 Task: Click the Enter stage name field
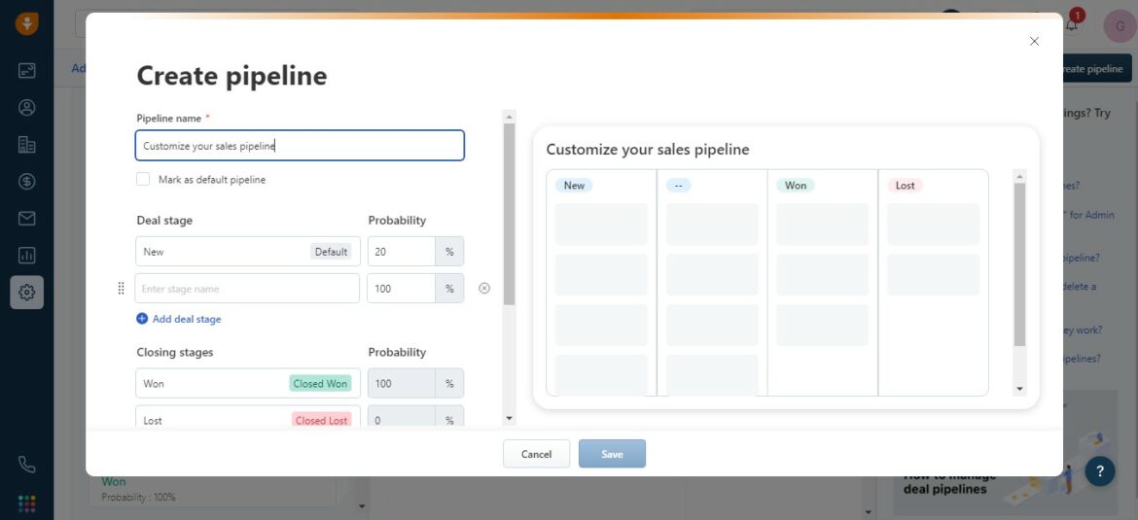247,289
